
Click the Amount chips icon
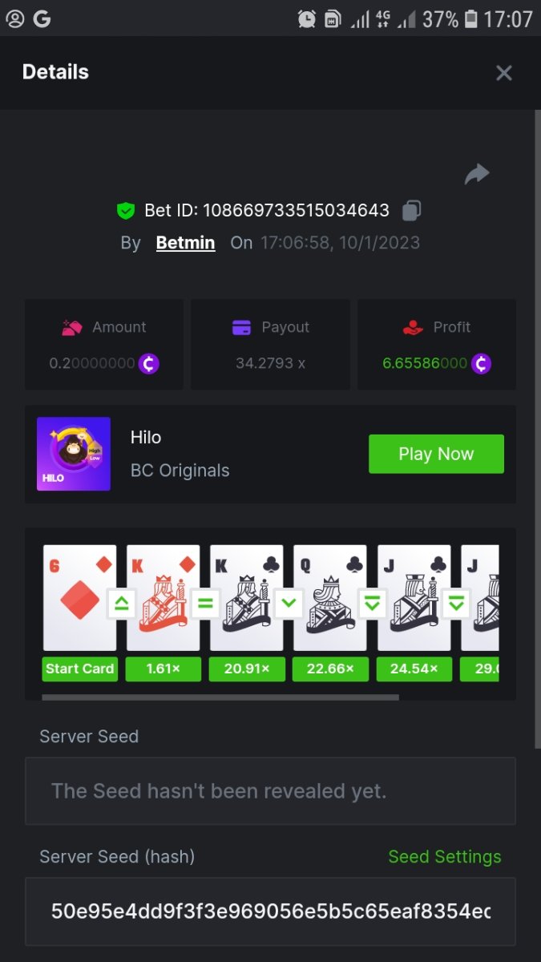[x=72, y=327]
